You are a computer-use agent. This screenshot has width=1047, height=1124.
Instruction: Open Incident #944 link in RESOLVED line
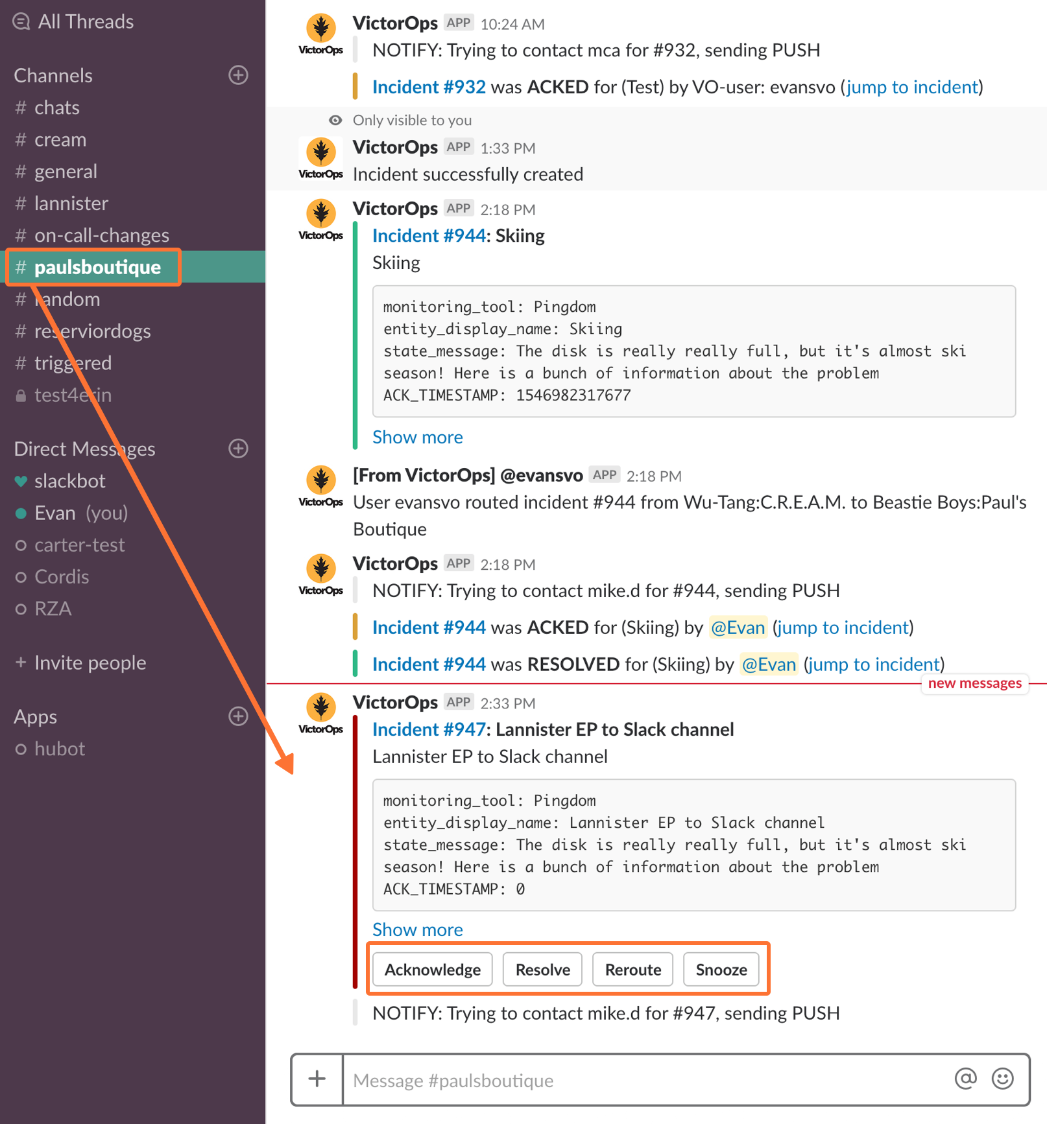click(429, 664)
